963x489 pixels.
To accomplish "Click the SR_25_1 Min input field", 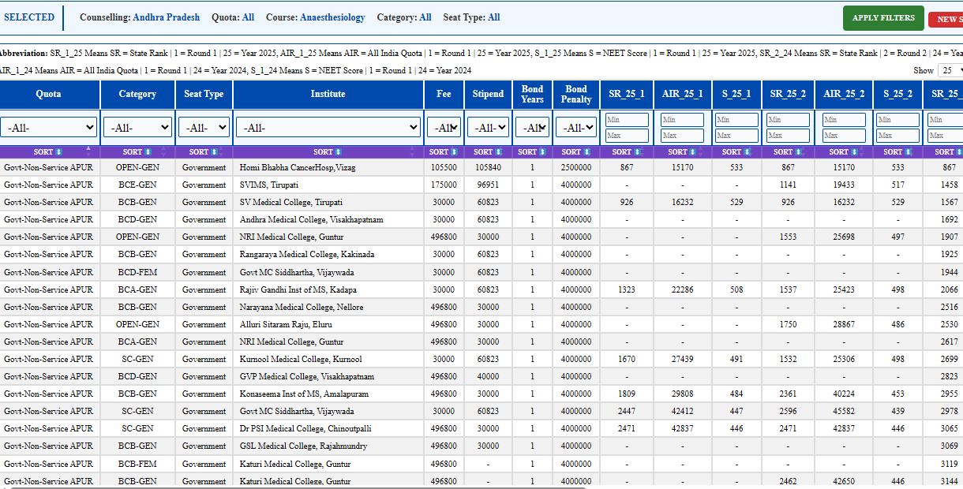I will [x=627, y=120].
